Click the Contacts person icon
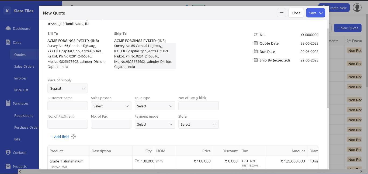 (x=8, y=152)
